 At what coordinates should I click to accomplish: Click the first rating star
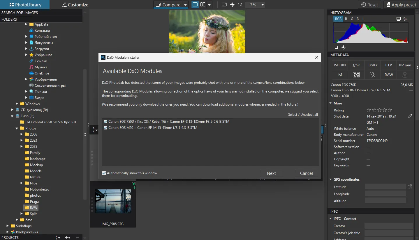tap(369, 110)
